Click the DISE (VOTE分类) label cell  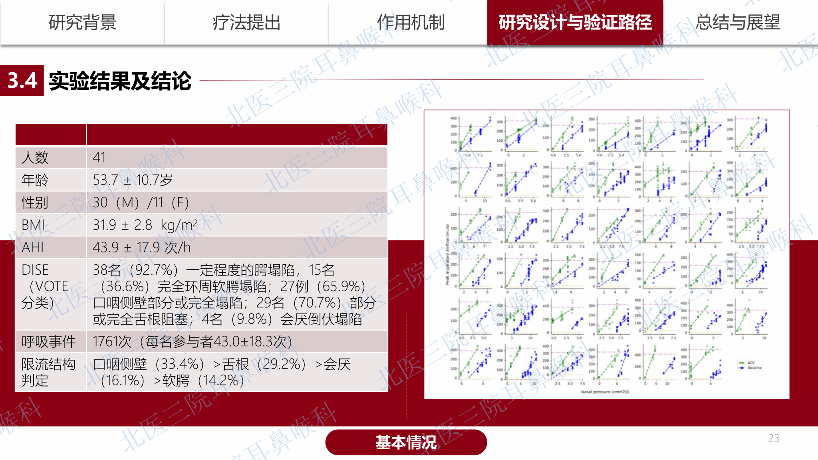tap(45, 286)
